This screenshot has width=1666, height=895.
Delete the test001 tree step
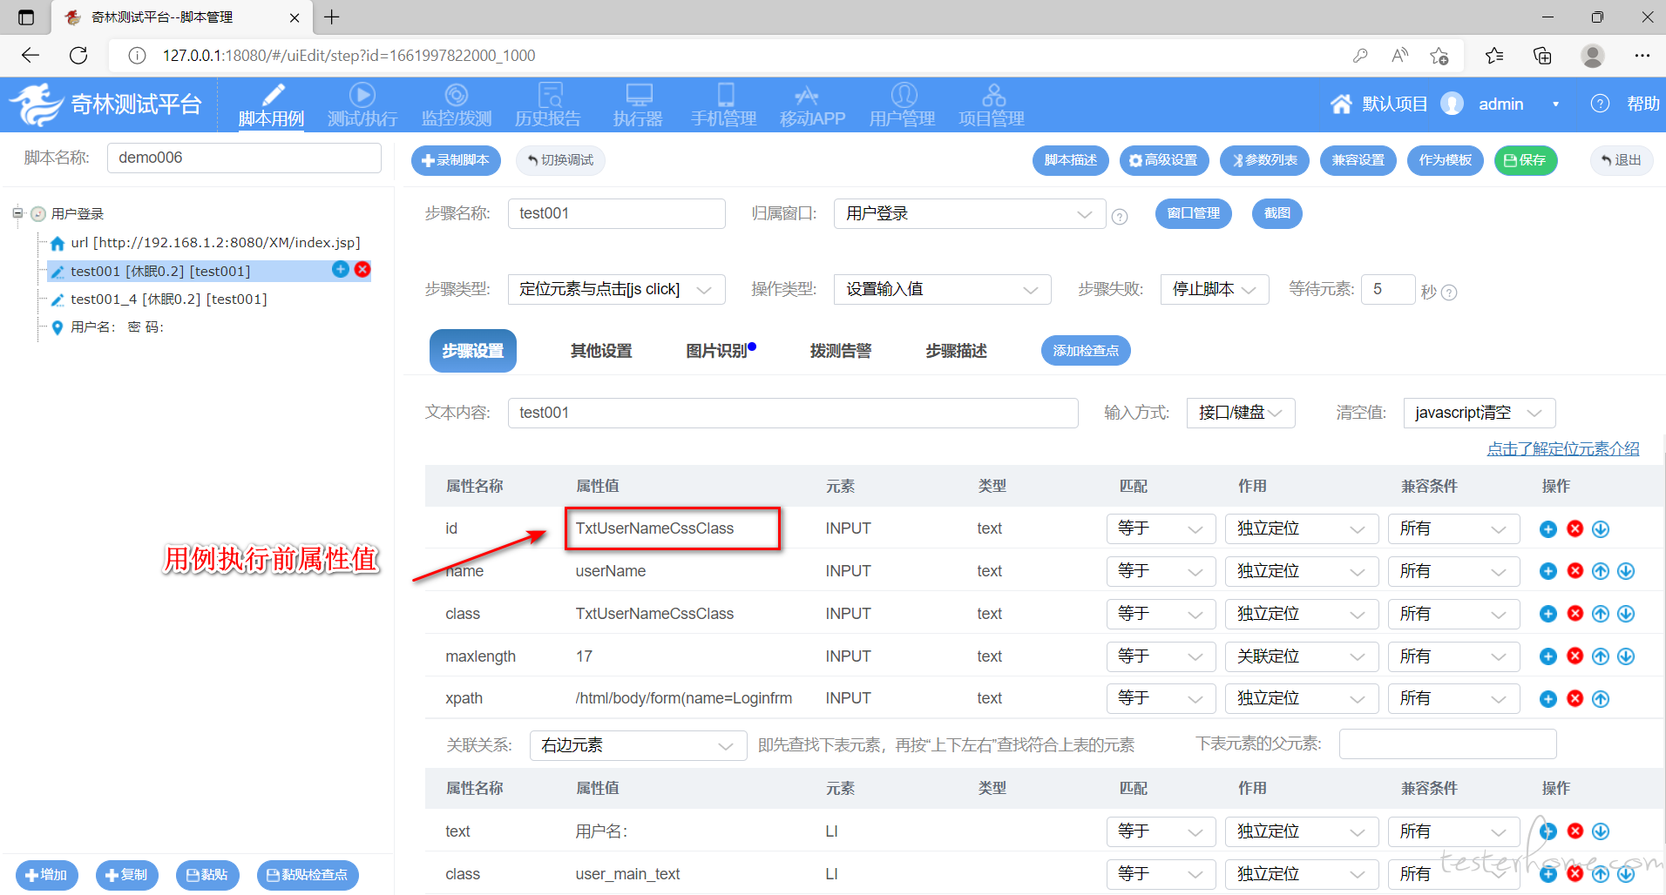(x=362, y=270)
